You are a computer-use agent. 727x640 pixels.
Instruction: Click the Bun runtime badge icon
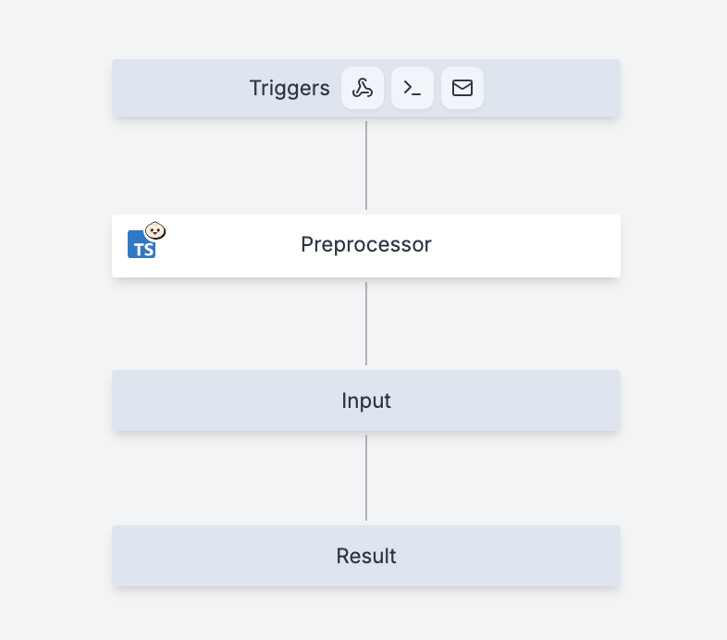155,230
